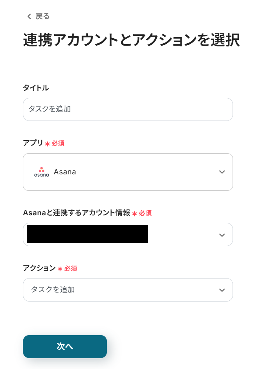The width and height of the screenshot is (266, 369).
Task: Expand the アプリ dropdown chevron
Action: [222, 172]
